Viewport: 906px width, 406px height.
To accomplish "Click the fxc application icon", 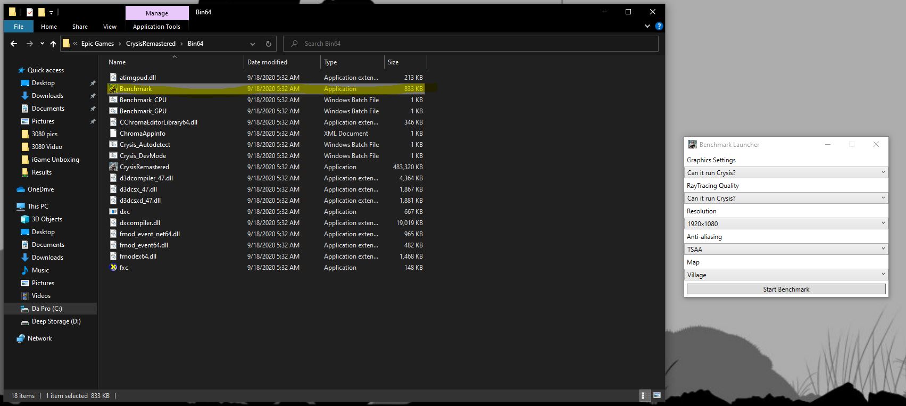I will [x=113, y=268].
